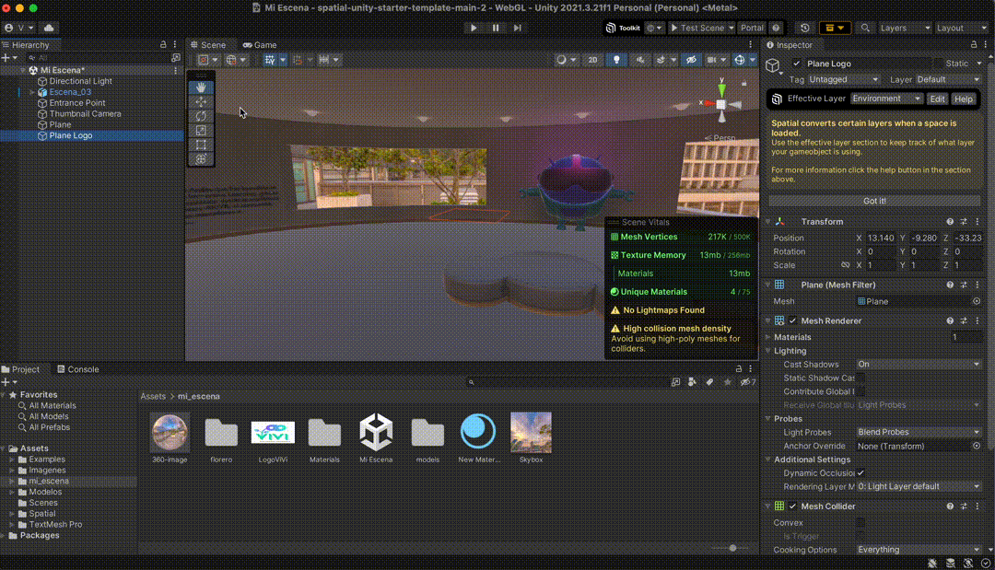Switch to the Scene tab
The height and width of the screenshot is (570, 995).
208,45
